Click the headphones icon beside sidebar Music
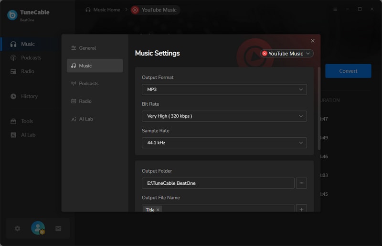 coord(13,44)
